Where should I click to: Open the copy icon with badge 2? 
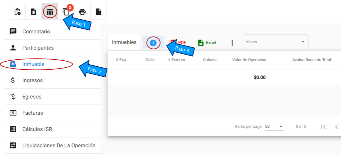66,12
